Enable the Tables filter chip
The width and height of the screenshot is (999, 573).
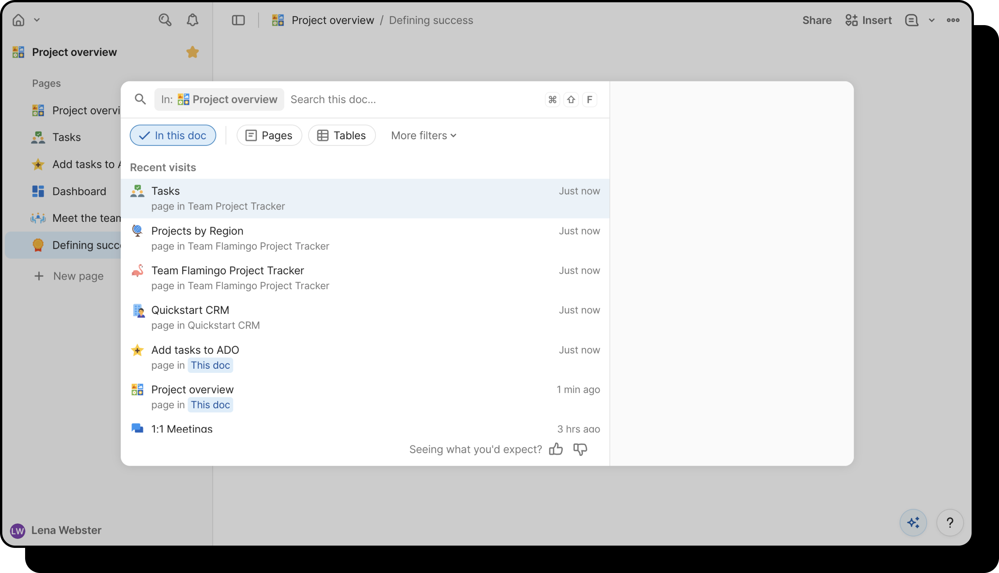coord(342,135)
